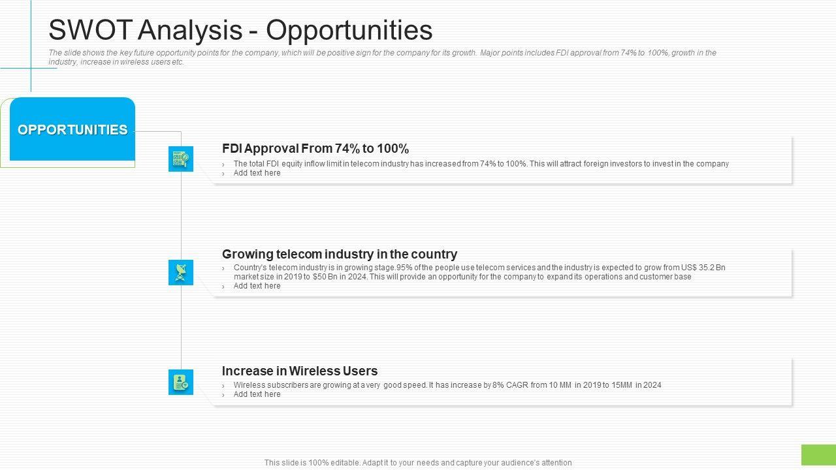Click the green square in bottom-right corner
The width and height of the screenshot is (836, 470).
(x=818, y=455)
